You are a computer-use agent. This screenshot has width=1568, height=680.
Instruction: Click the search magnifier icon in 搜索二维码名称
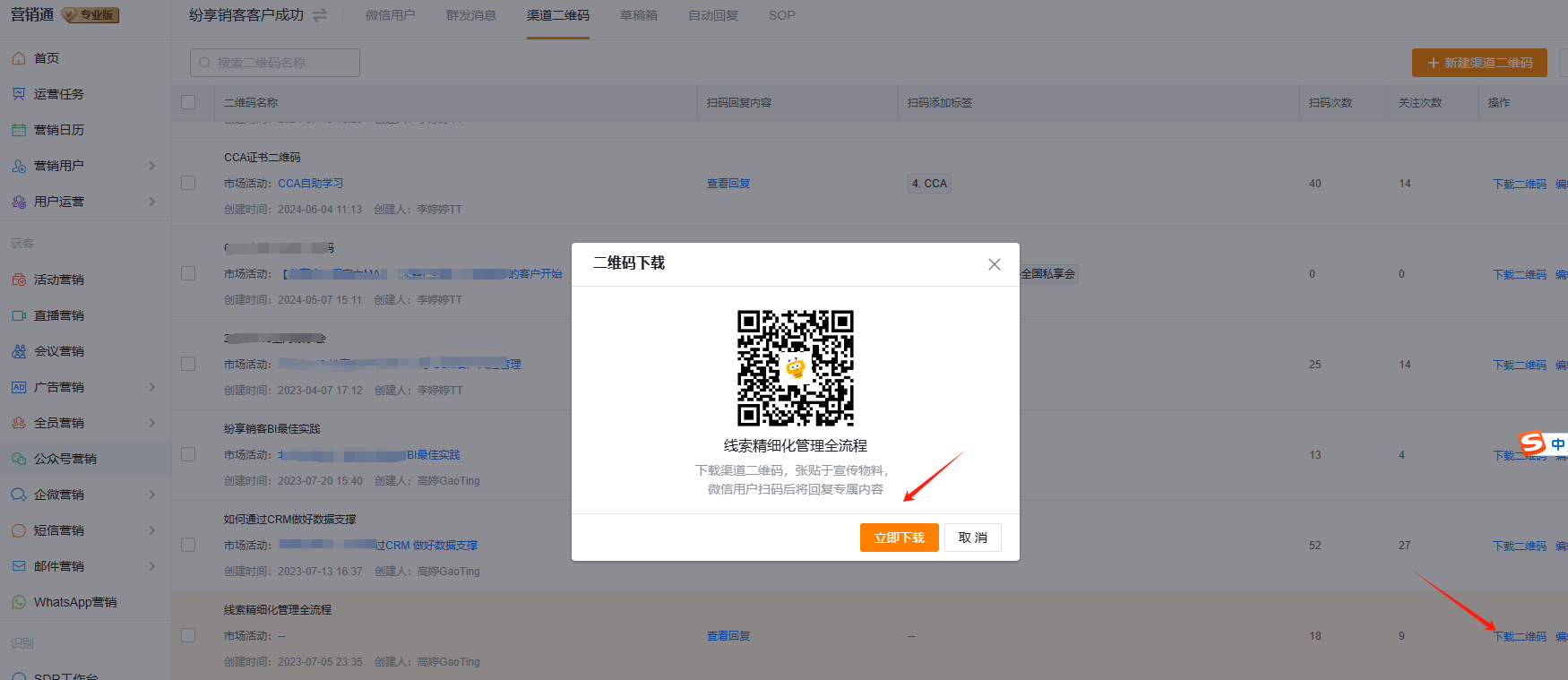pyautogui.click(x=205, y=63)
